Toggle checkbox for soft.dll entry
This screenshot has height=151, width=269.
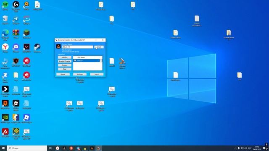(x=75, y=60)
